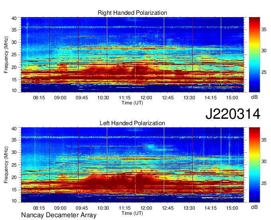
Task: Click Time (UT) label under Right Handed plot
Action: [132, 103]
